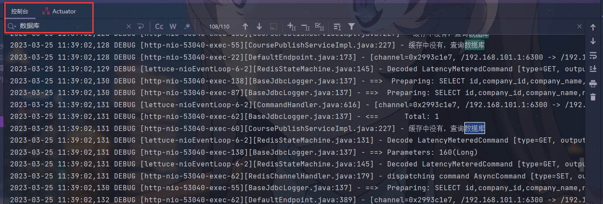Clear the search text with the X icon
The image size is (603, 204).
129,26
